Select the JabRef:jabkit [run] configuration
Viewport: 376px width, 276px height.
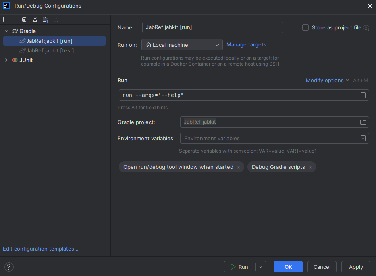(54, 41)
